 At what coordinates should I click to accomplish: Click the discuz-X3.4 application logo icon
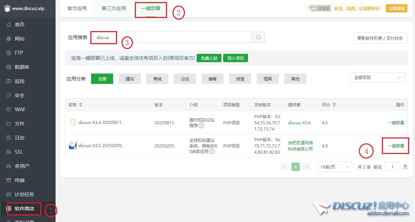tap(72, 122)
